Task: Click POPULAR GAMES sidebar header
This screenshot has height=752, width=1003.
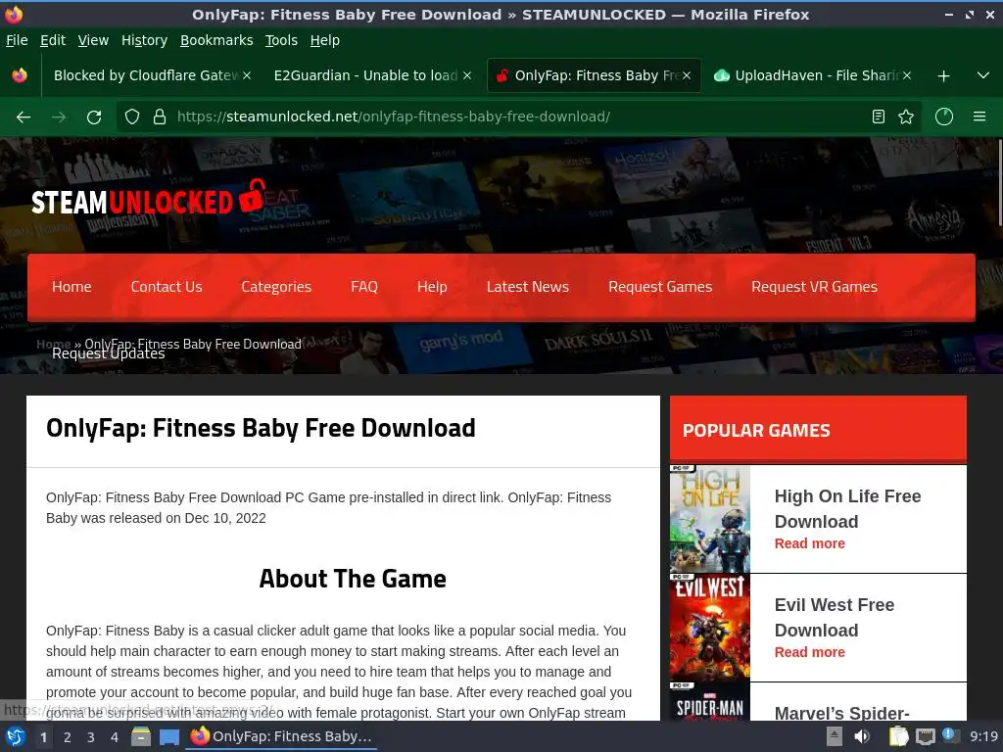Action: [818, 430]
